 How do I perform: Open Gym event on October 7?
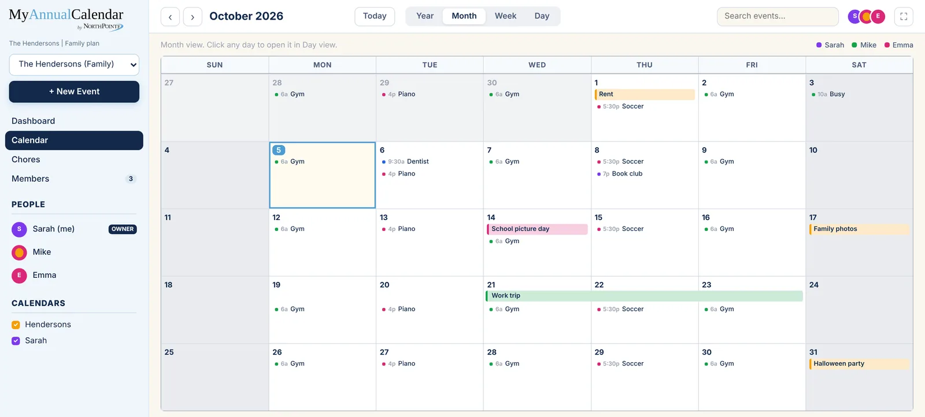504,162
